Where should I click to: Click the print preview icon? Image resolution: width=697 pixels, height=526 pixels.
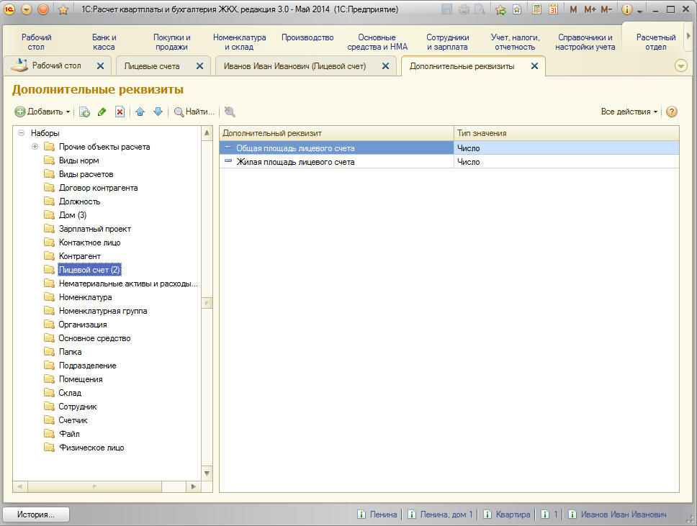480,9
